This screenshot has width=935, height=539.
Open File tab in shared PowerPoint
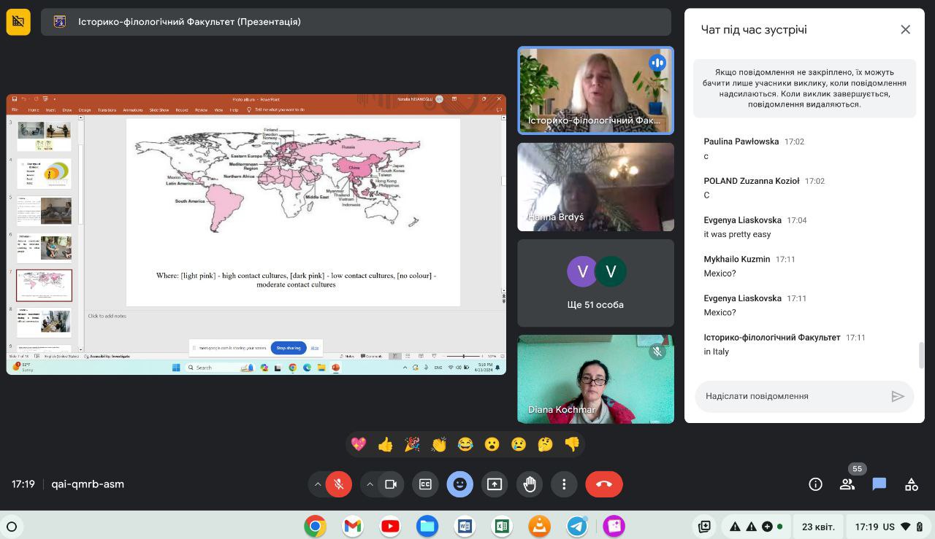click(15, 110)
